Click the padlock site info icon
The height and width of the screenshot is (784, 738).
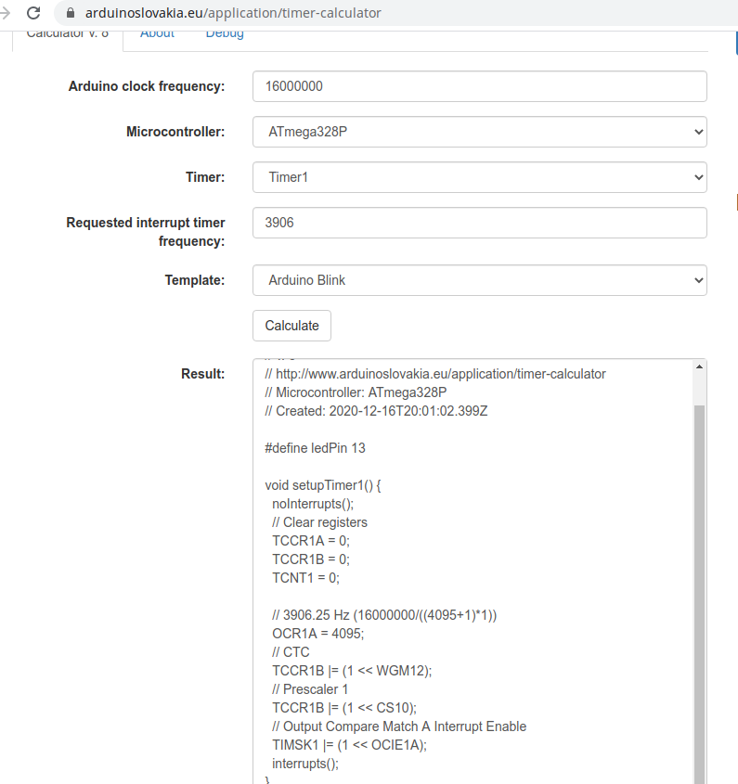[70, 13]
